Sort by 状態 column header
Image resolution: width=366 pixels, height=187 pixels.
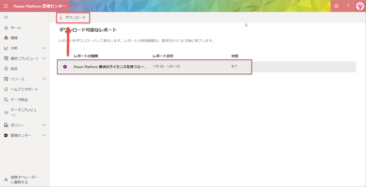click(235, 56)
